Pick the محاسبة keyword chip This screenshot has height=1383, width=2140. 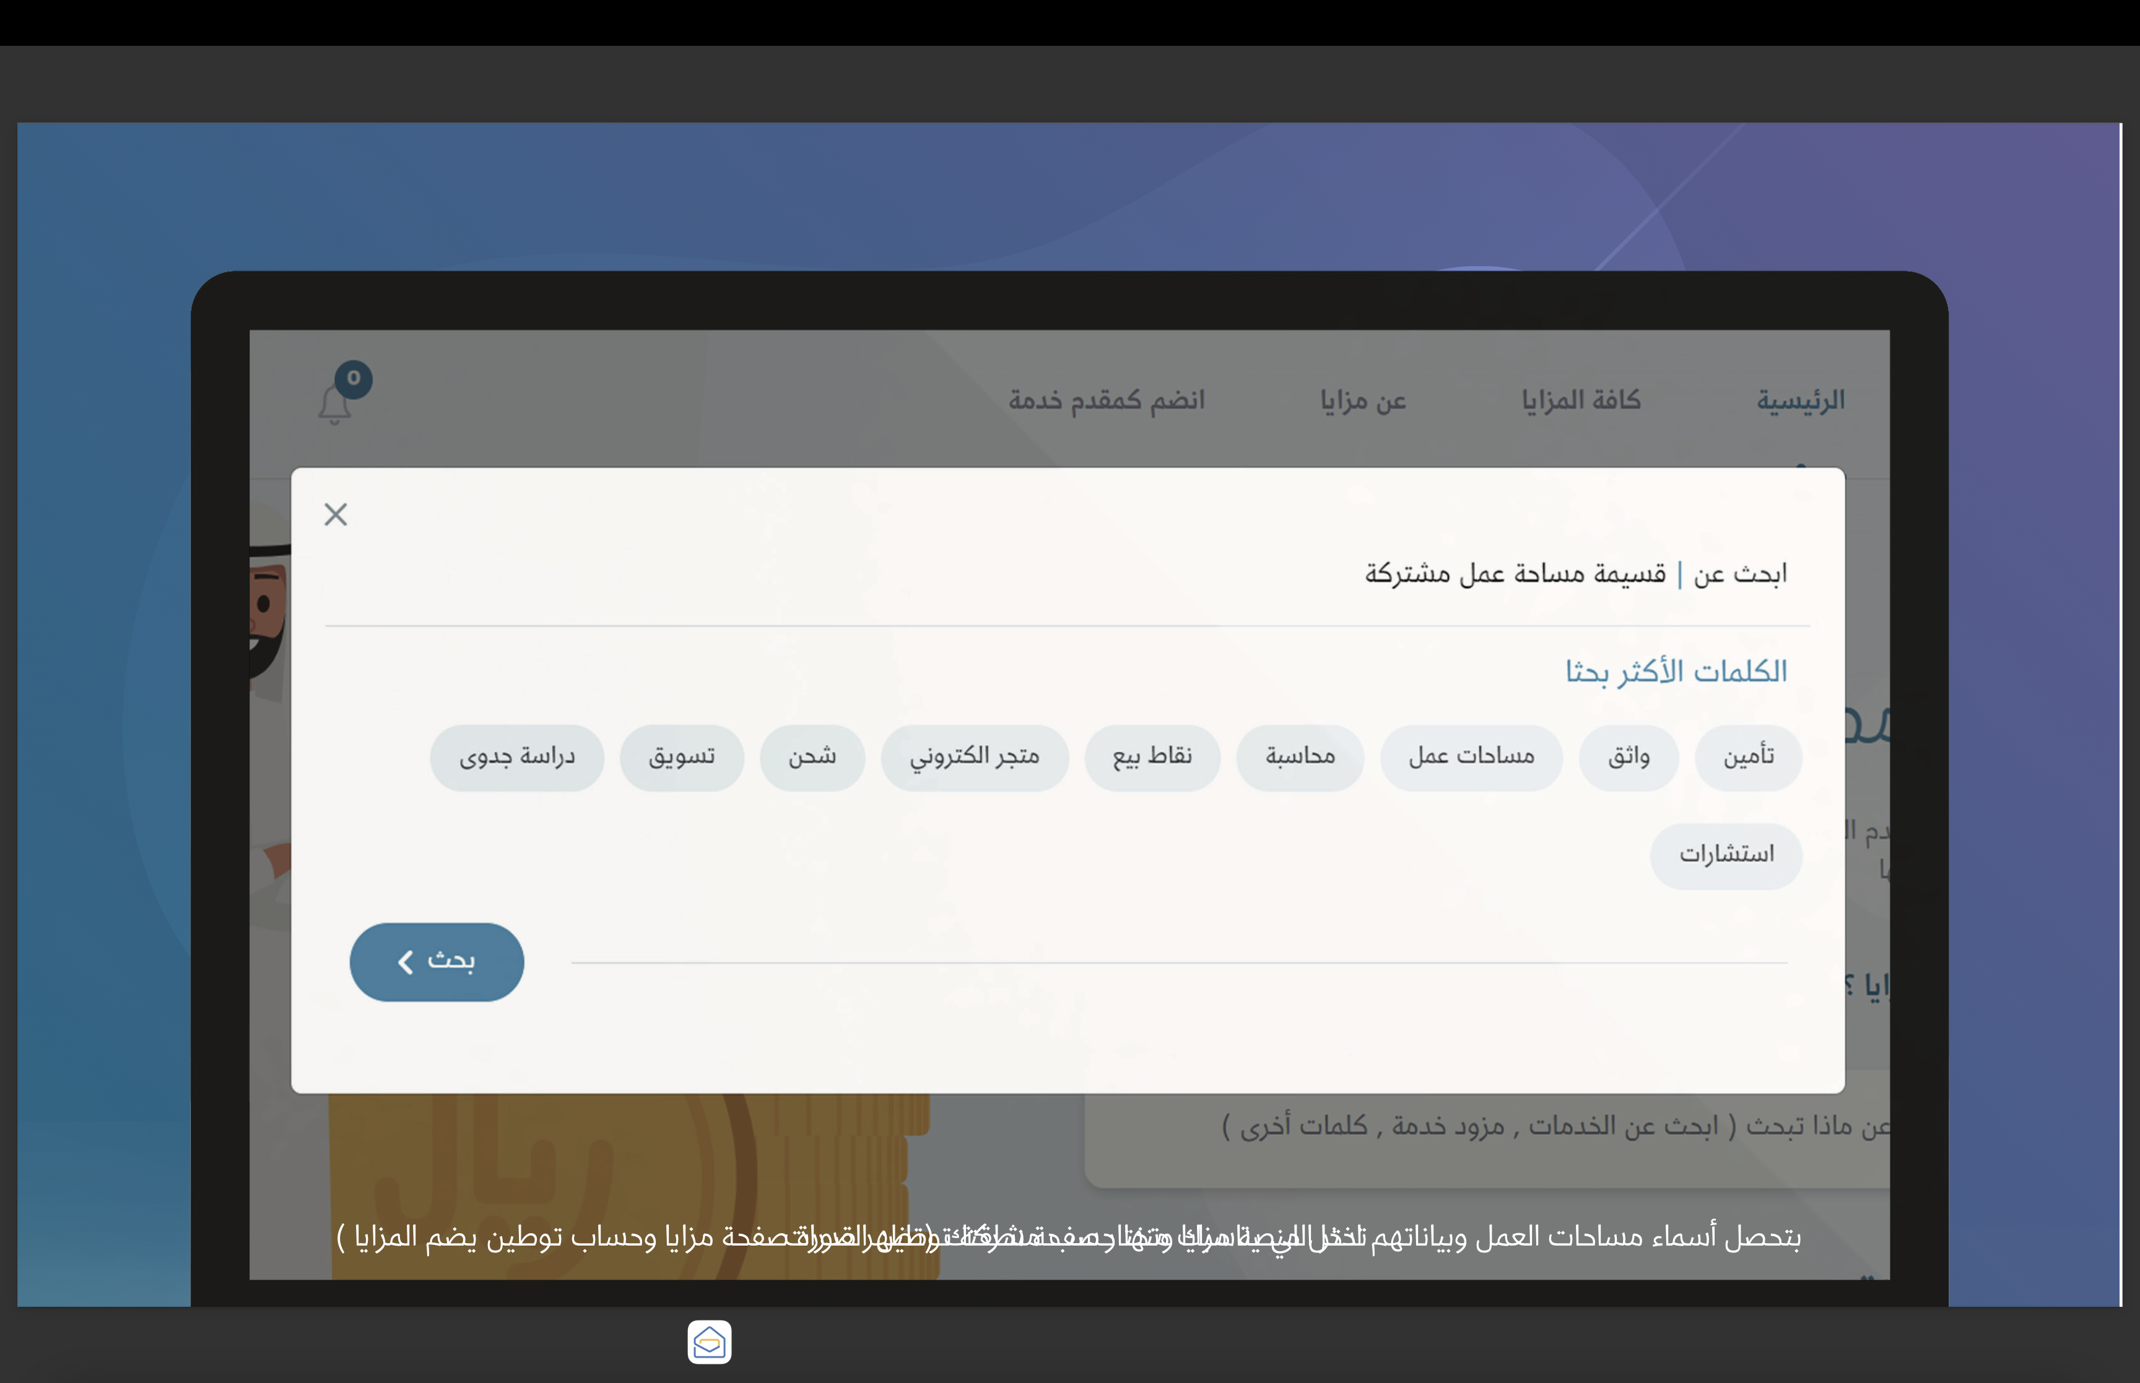1300,757
